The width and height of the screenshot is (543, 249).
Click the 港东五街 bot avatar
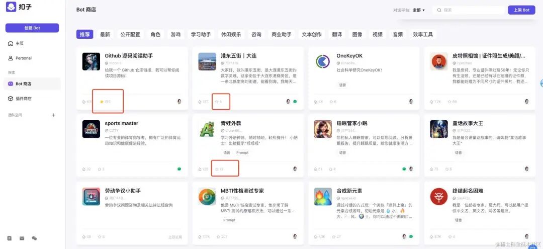(207, 62)
